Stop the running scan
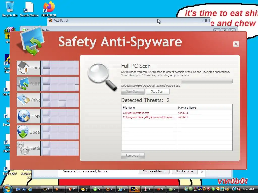The image size is (258, 193). [158, 91]
